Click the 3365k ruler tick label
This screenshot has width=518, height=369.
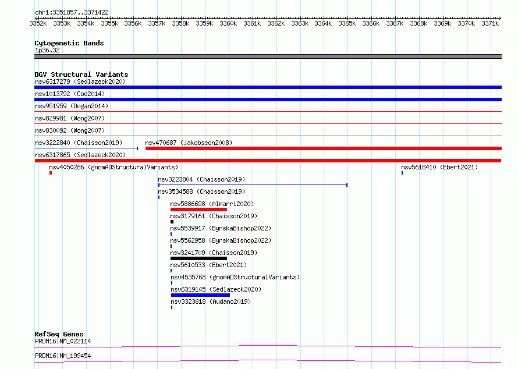point(347,23)
